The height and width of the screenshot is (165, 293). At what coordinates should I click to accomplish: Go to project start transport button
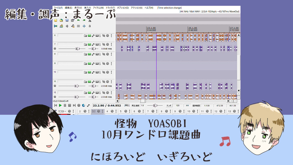[x=56, y=105]
